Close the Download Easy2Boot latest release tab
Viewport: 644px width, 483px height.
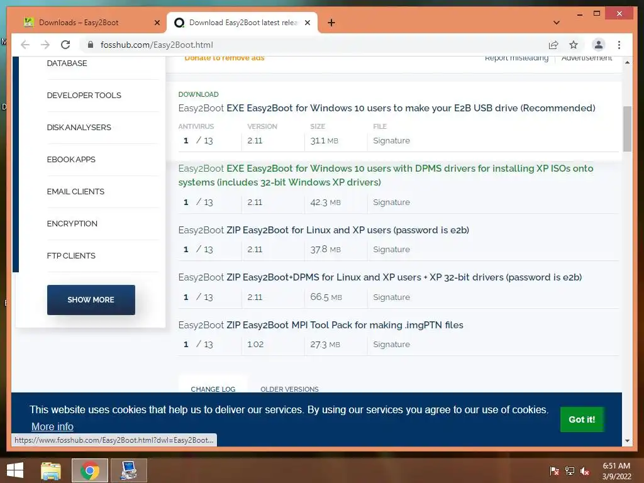[307, 23]
